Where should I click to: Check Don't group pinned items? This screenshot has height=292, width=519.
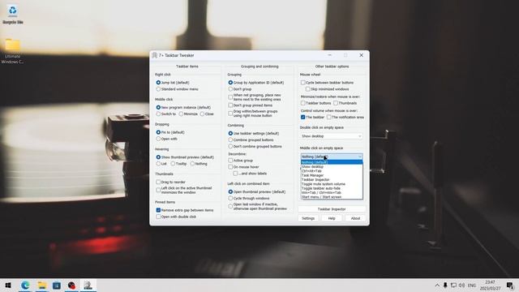[x=251, y=105]
